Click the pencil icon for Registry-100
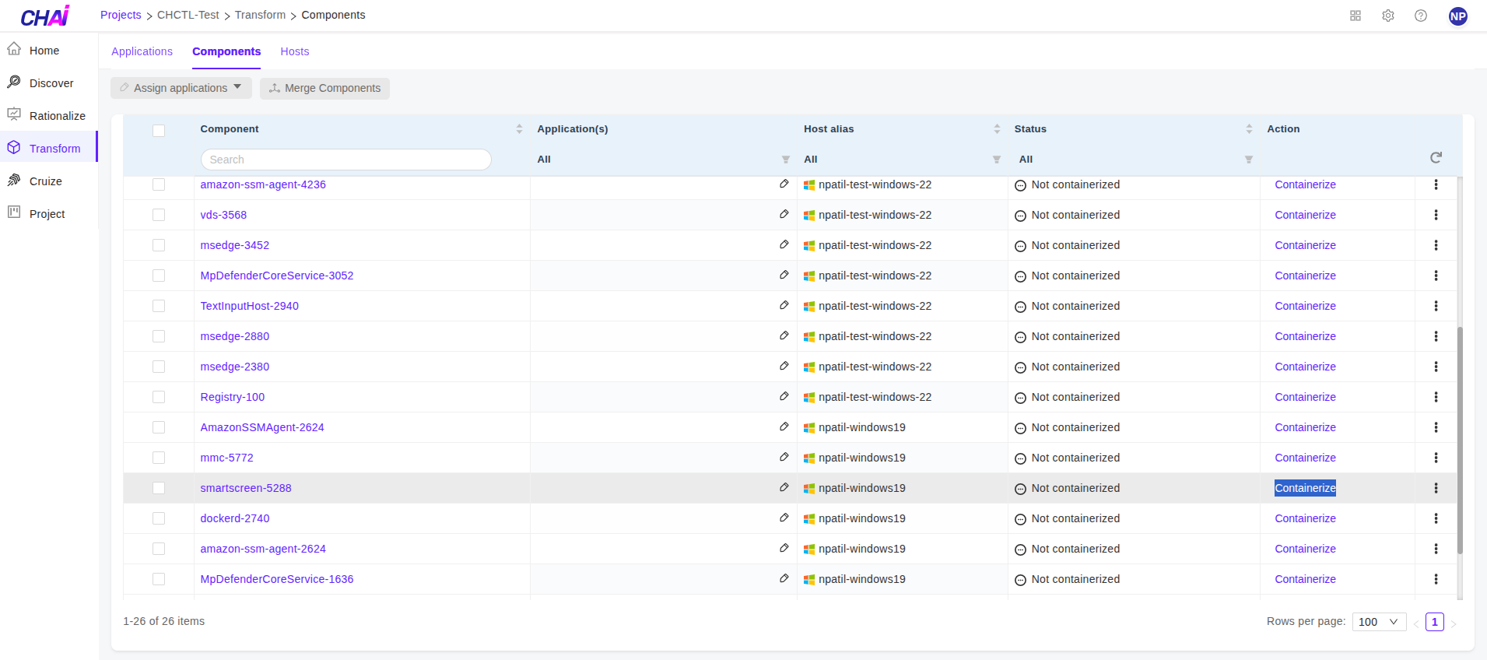Viewport: 1487px width, 660px height. point(784,397)
